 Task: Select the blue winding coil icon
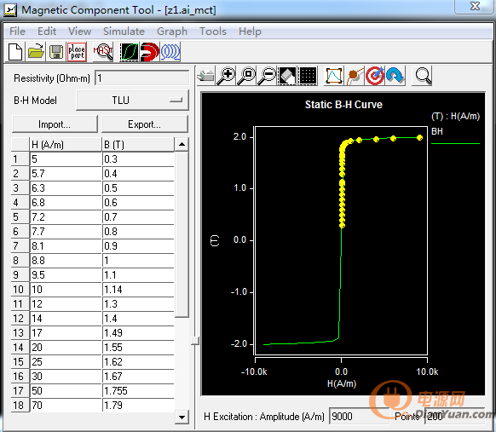170,52
